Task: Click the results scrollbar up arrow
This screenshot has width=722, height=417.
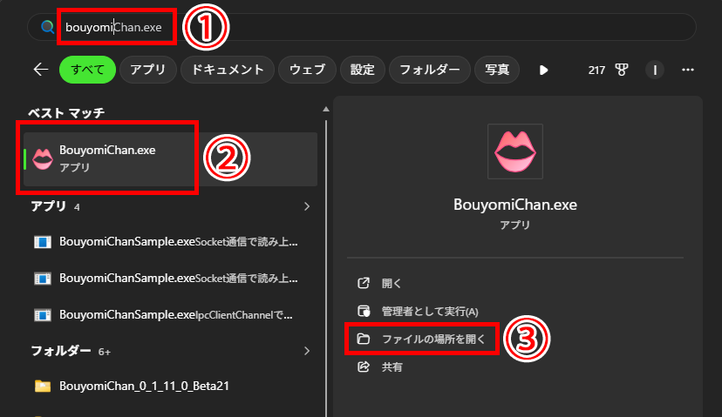Action: 326,110
